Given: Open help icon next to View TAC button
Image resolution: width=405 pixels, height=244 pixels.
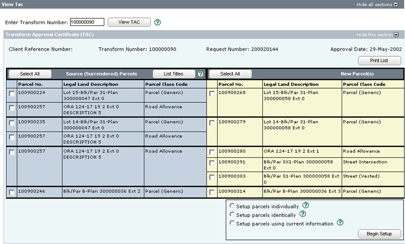Looking at the screenshot, I should tap(157, 22).
